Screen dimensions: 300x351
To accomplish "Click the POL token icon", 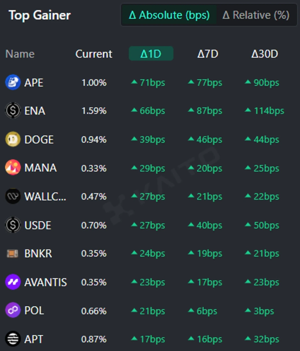I will pyautogui.click(x=13, y=311).
